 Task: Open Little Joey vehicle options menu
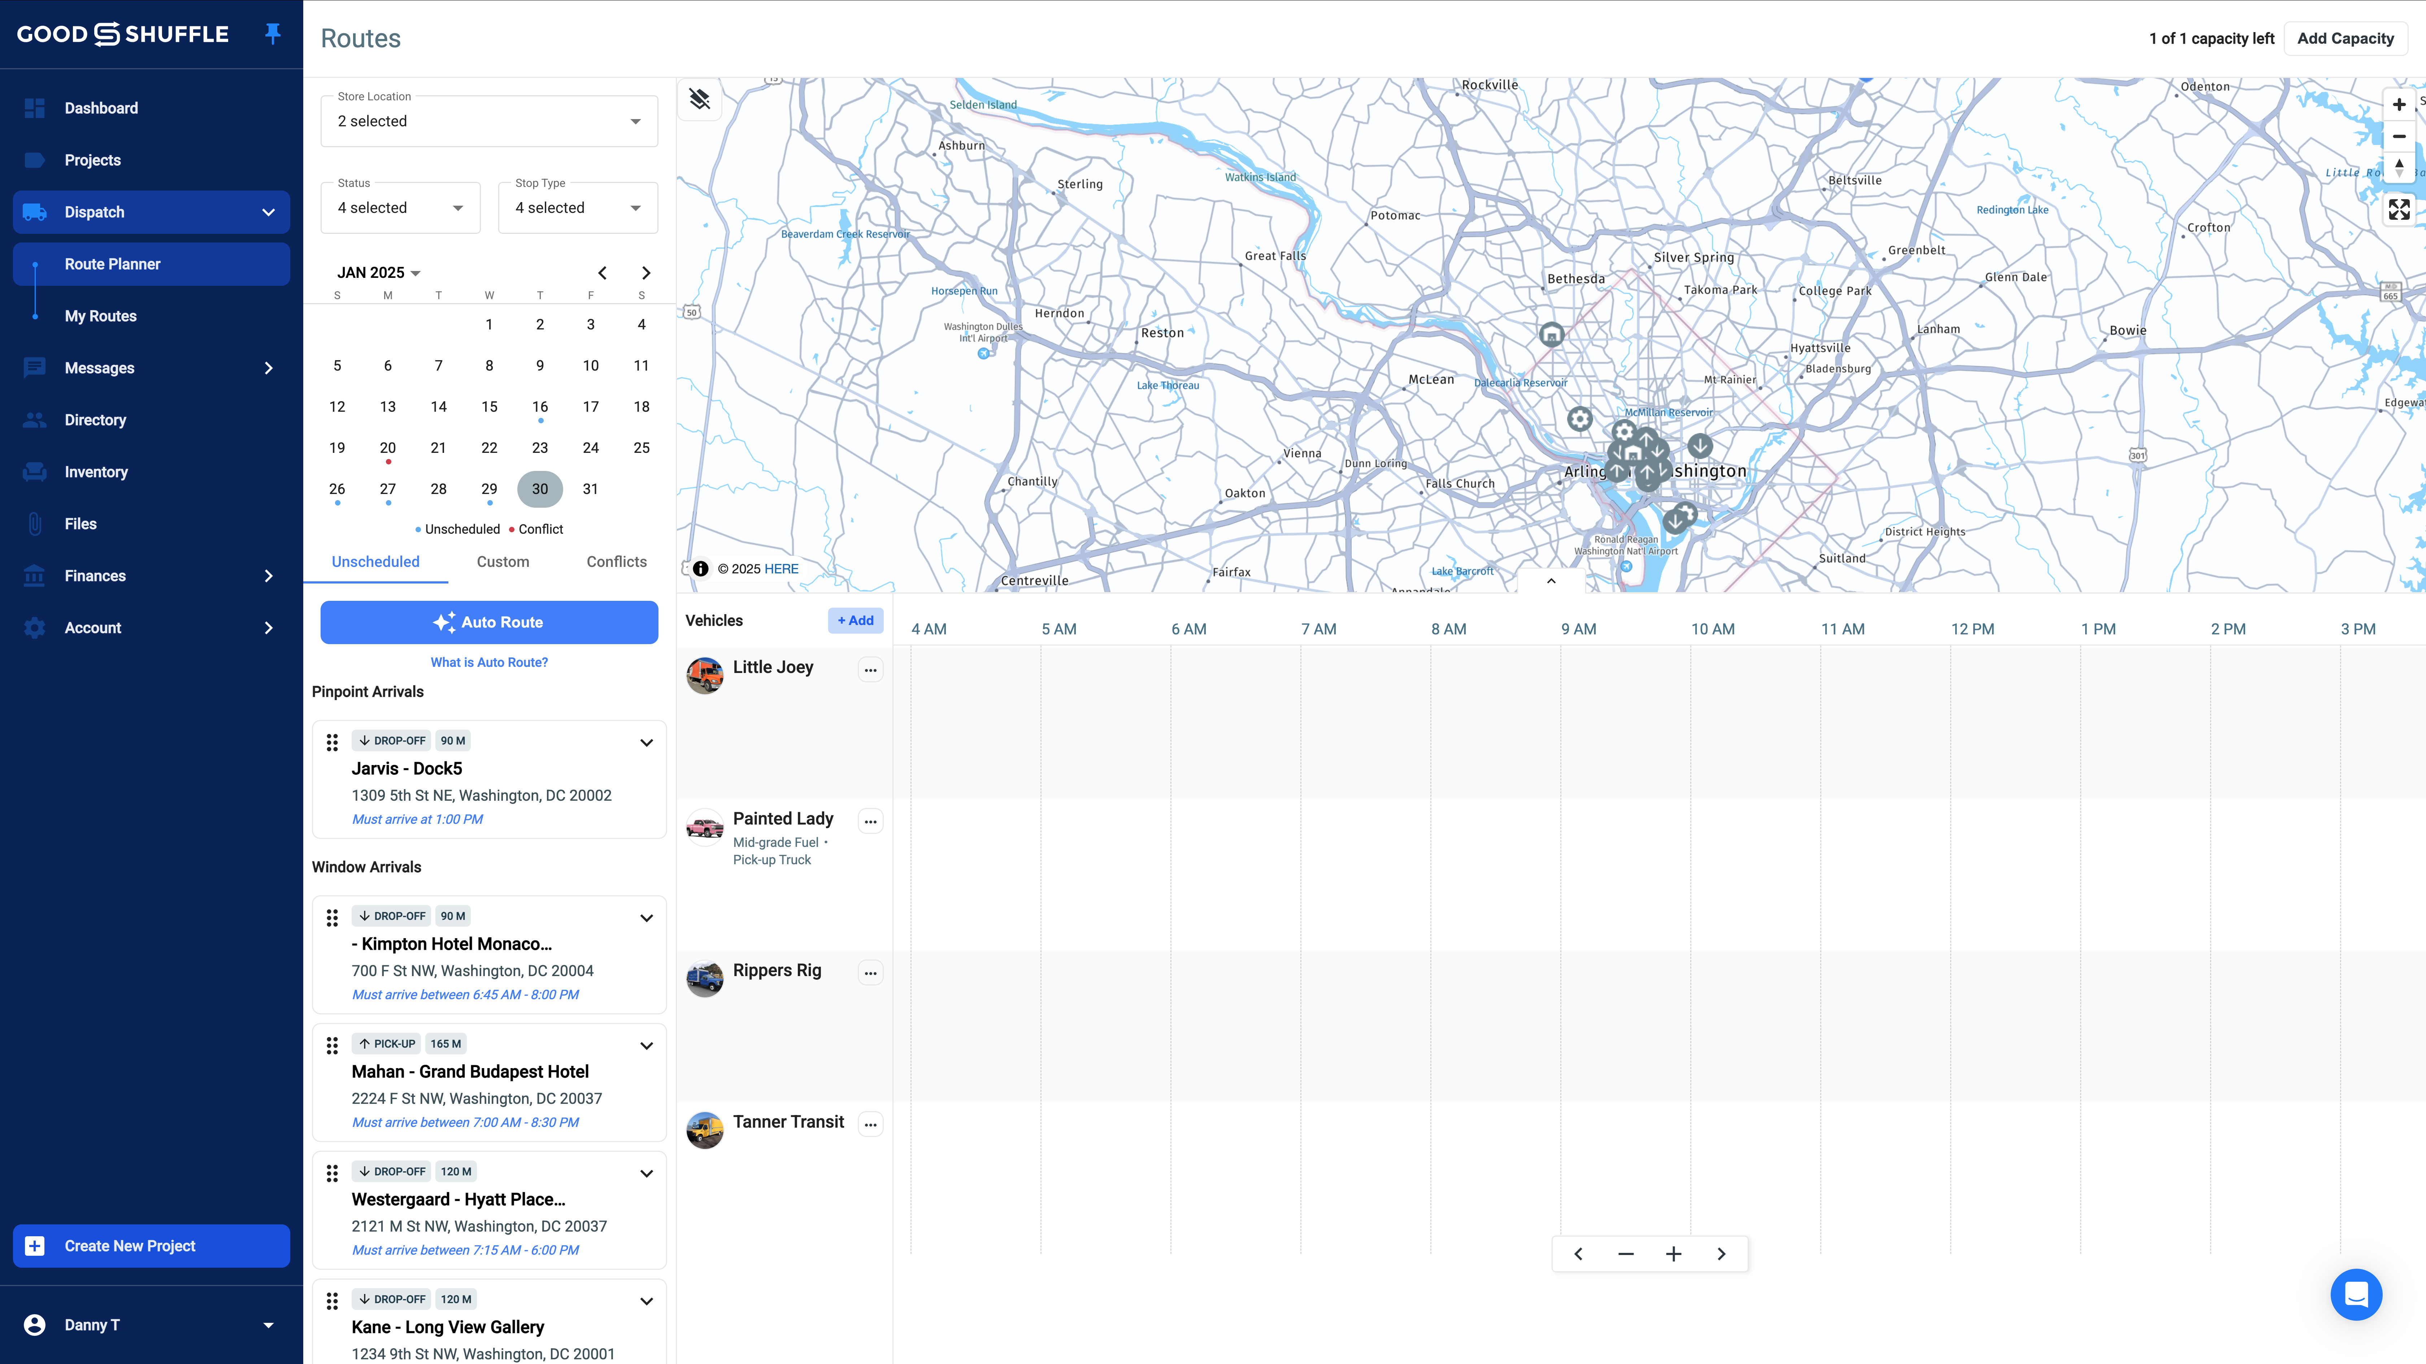(x=870, y=670)
